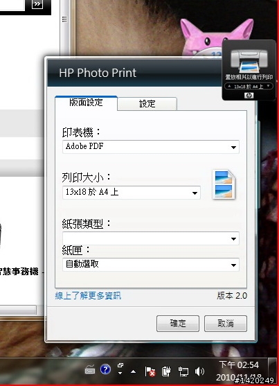Show hidden tray icons arrow
Viewport: 279px width, 386px height.
[x=133, y=371]
